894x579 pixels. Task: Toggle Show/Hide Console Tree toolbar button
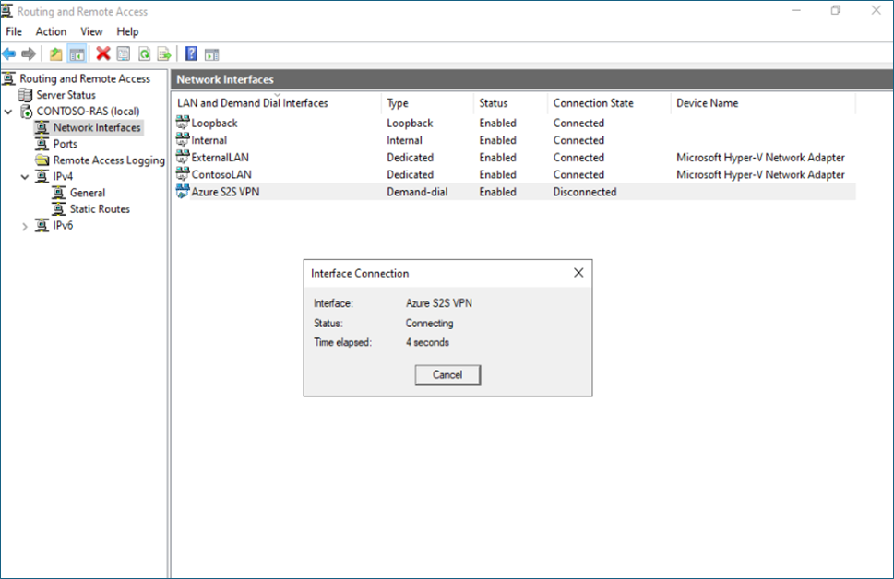tap(77, 53)
